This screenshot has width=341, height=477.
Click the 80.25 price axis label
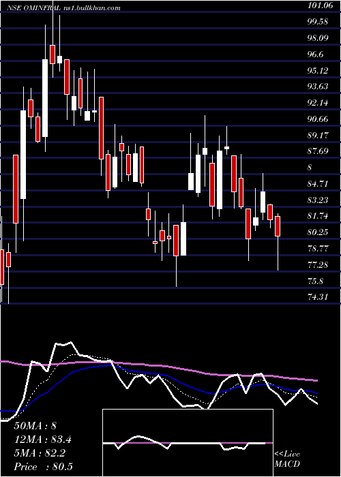318,232
